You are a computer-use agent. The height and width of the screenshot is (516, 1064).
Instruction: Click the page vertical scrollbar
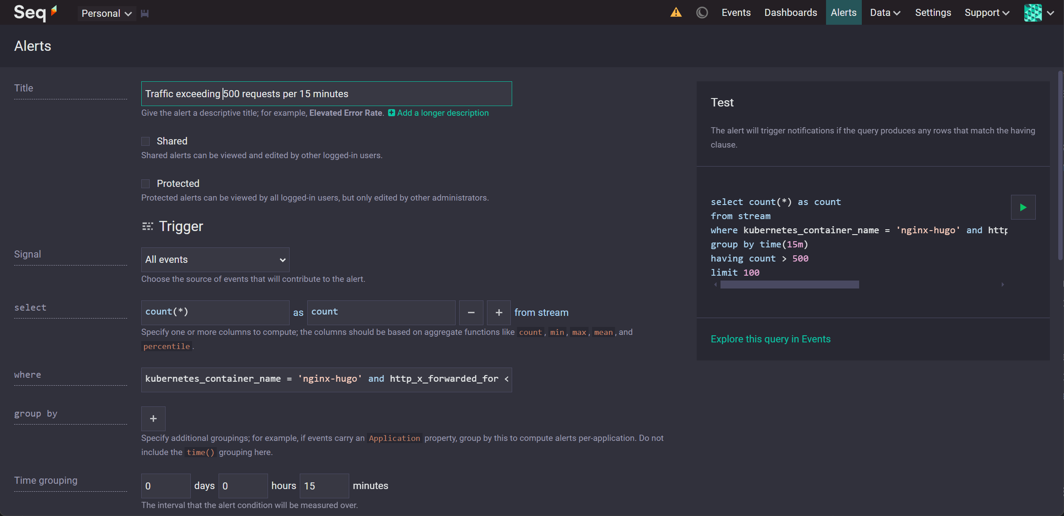point(1060,166)
